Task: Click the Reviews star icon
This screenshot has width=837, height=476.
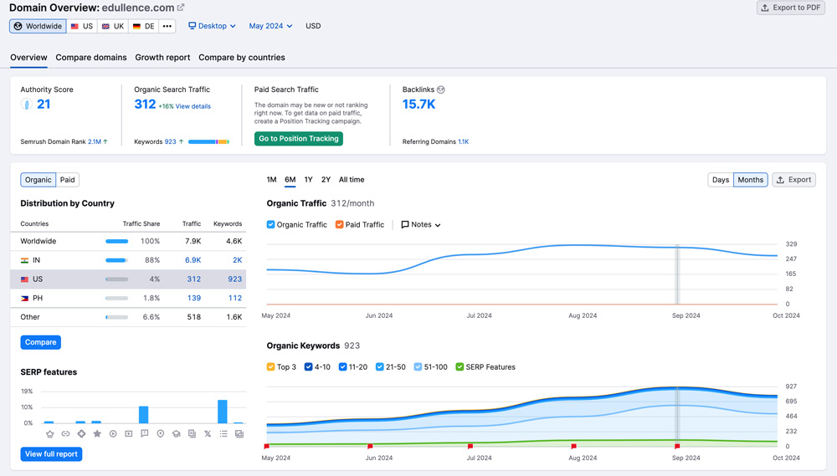Action: coord(97,434)
